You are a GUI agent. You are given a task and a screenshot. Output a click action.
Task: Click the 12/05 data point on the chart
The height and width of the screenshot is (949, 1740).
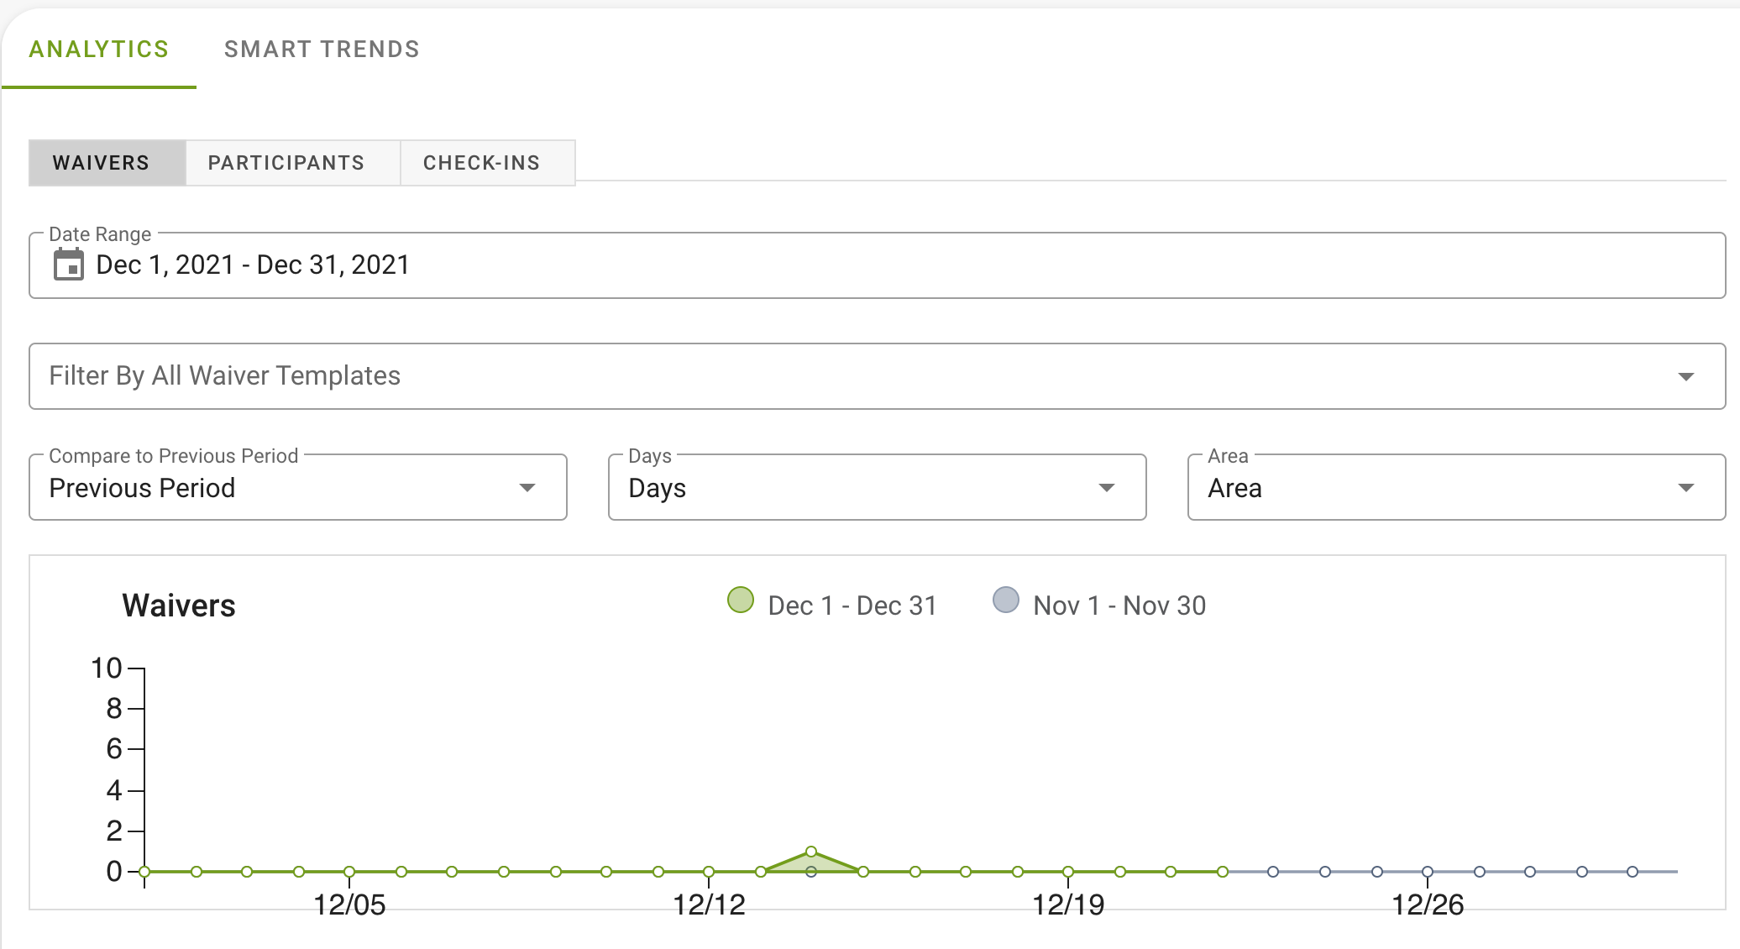(349, 872)
